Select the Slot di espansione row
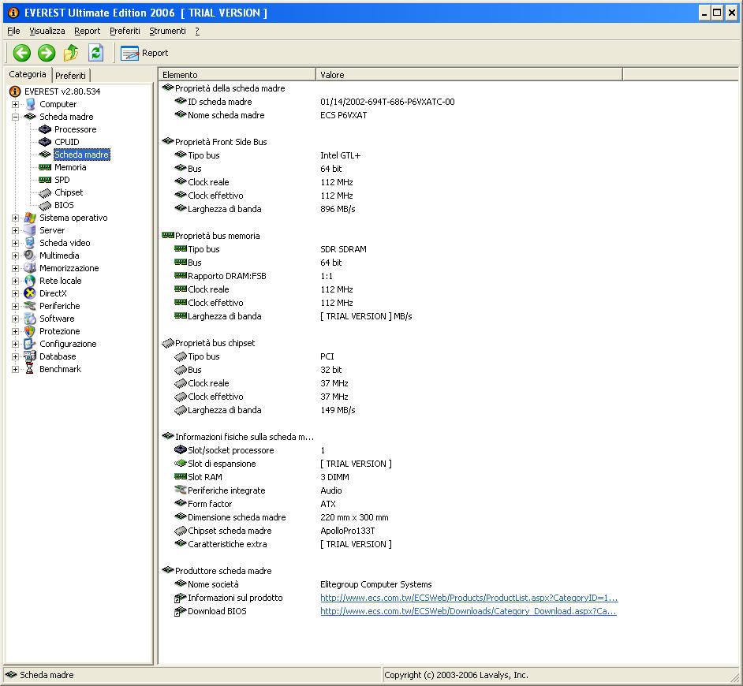Viewport: 743px width, 686px height. click(x=222, y=464)
